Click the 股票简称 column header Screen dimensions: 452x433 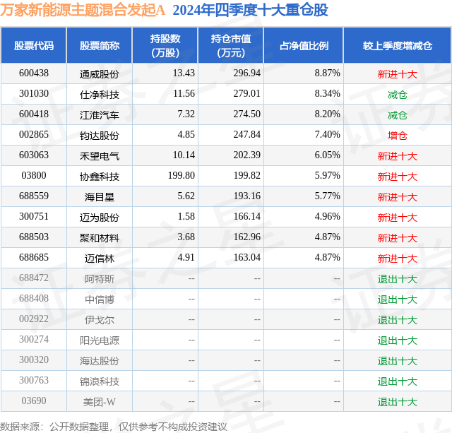point(100,45)
